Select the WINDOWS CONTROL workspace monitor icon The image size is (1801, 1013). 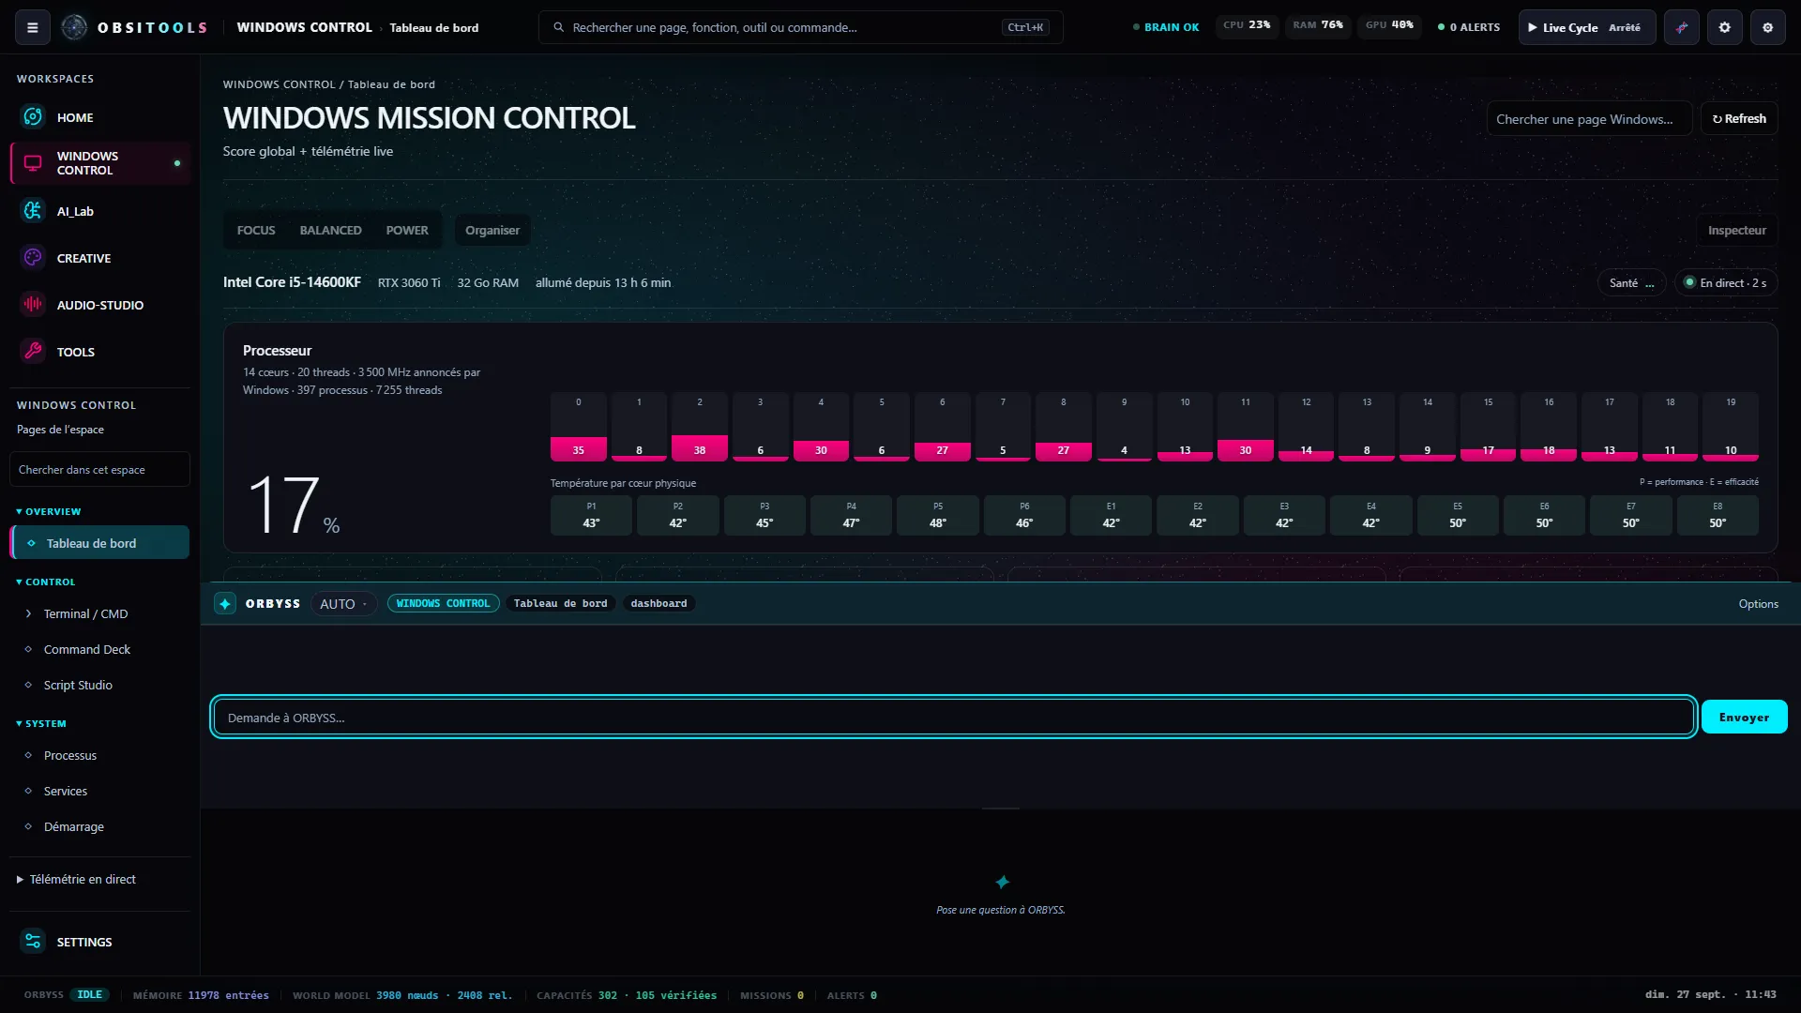pos(33,163)
